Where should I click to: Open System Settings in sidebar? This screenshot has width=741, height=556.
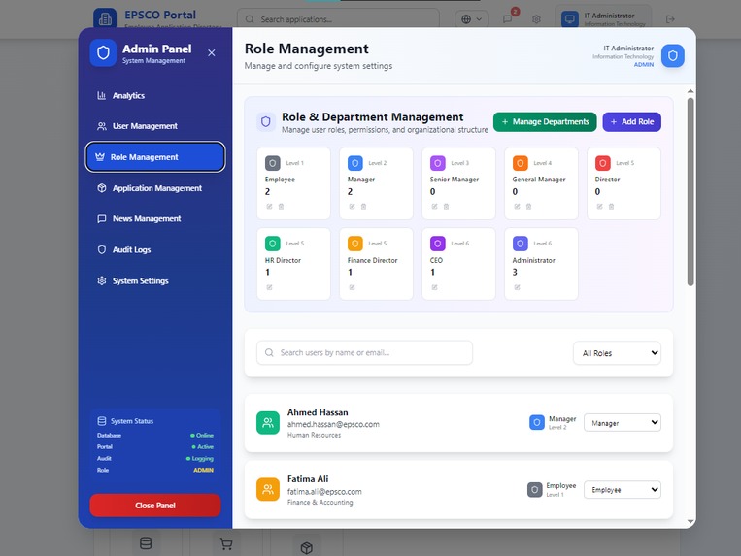155,280
